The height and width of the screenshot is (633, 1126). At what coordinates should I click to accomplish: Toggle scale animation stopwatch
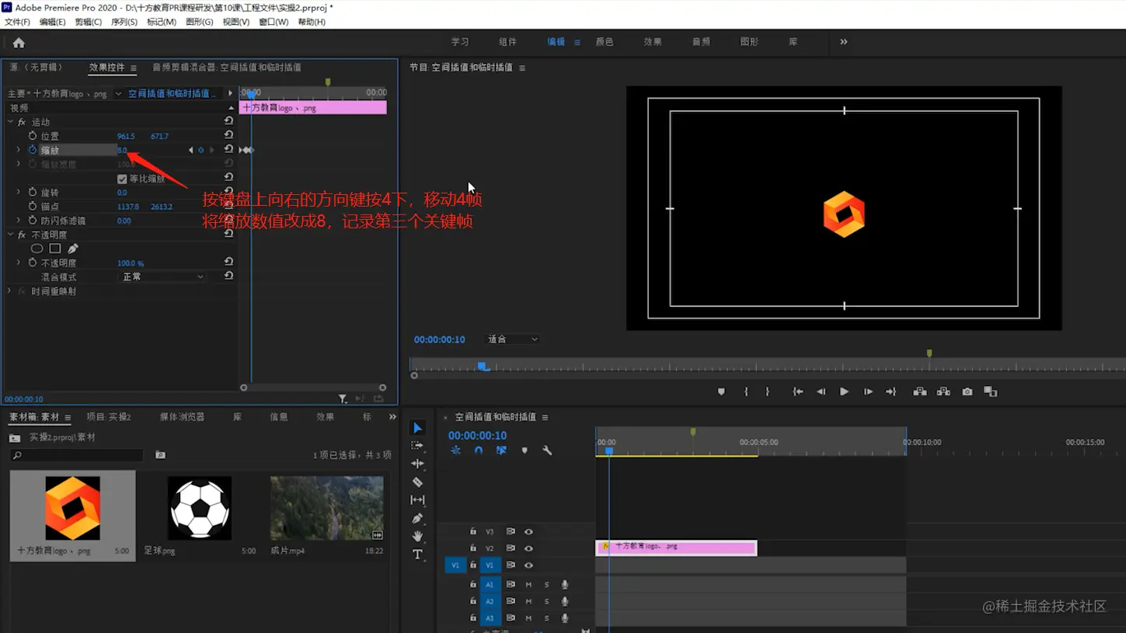33,150
